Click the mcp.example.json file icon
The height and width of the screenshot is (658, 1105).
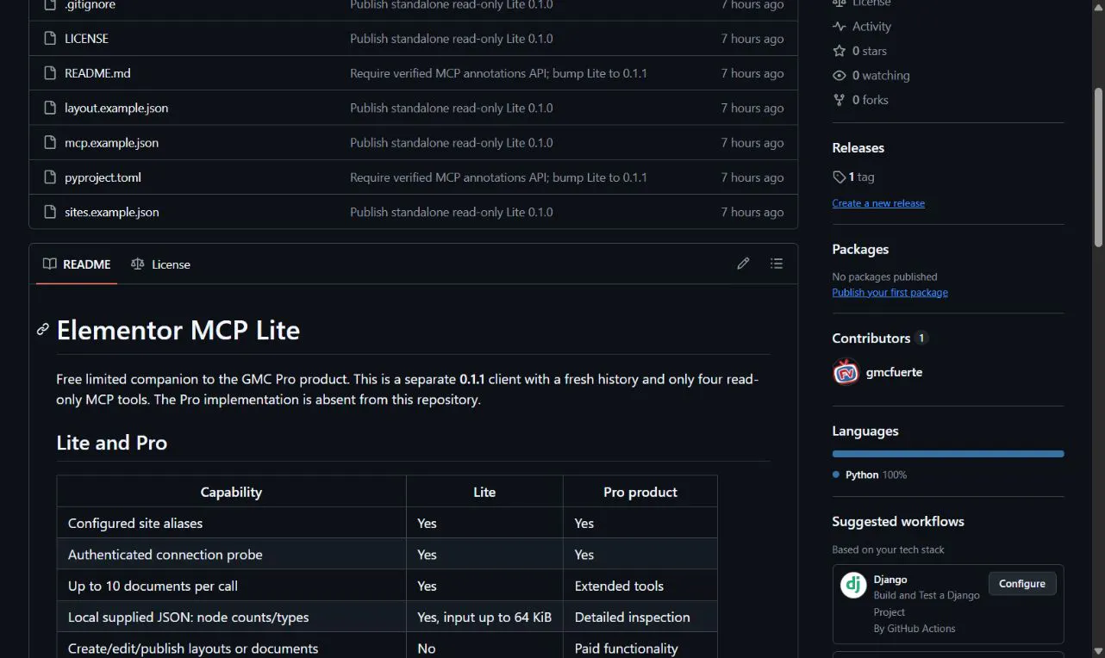[50, 142]
